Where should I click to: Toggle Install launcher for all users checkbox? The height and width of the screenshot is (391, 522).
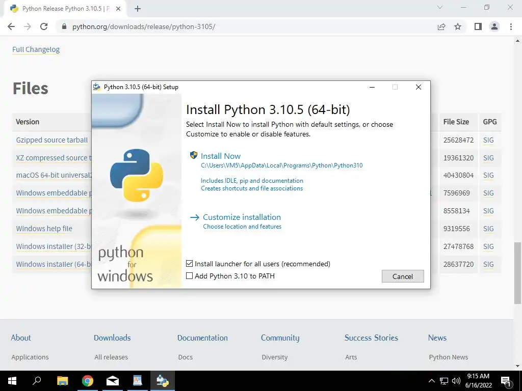click(x=190, y=264)
